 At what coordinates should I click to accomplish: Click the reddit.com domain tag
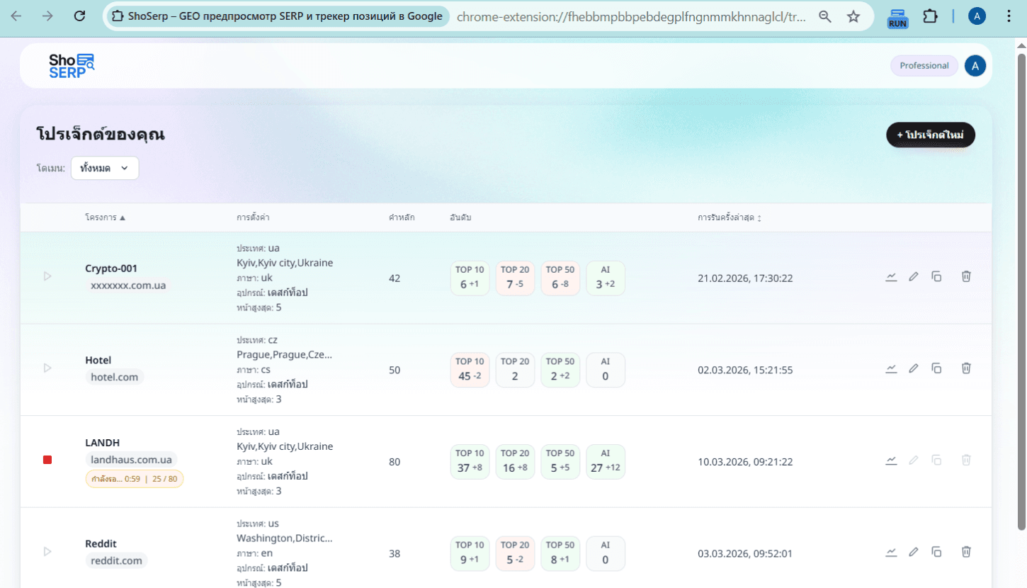coord(116,560)
